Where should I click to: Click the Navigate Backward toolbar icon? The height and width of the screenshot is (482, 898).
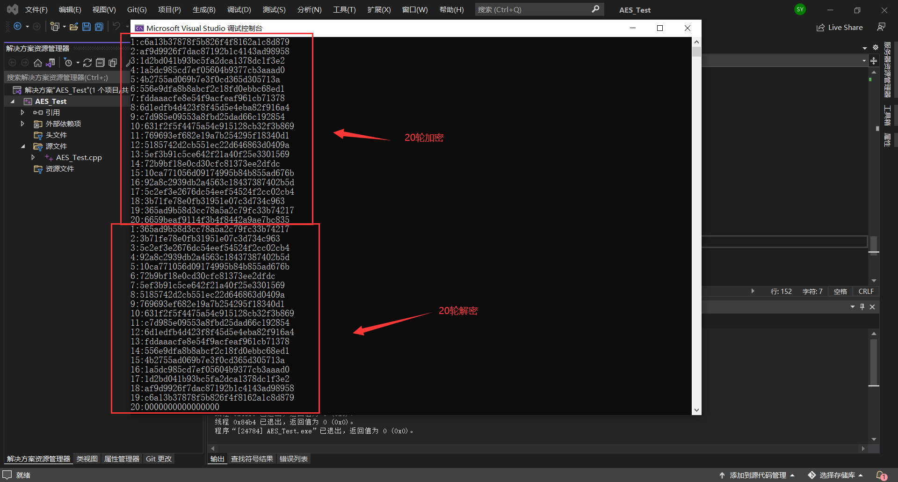tap(17, 27)
